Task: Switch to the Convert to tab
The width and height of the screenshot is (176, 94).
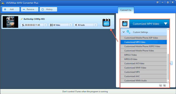Action: 126,10
